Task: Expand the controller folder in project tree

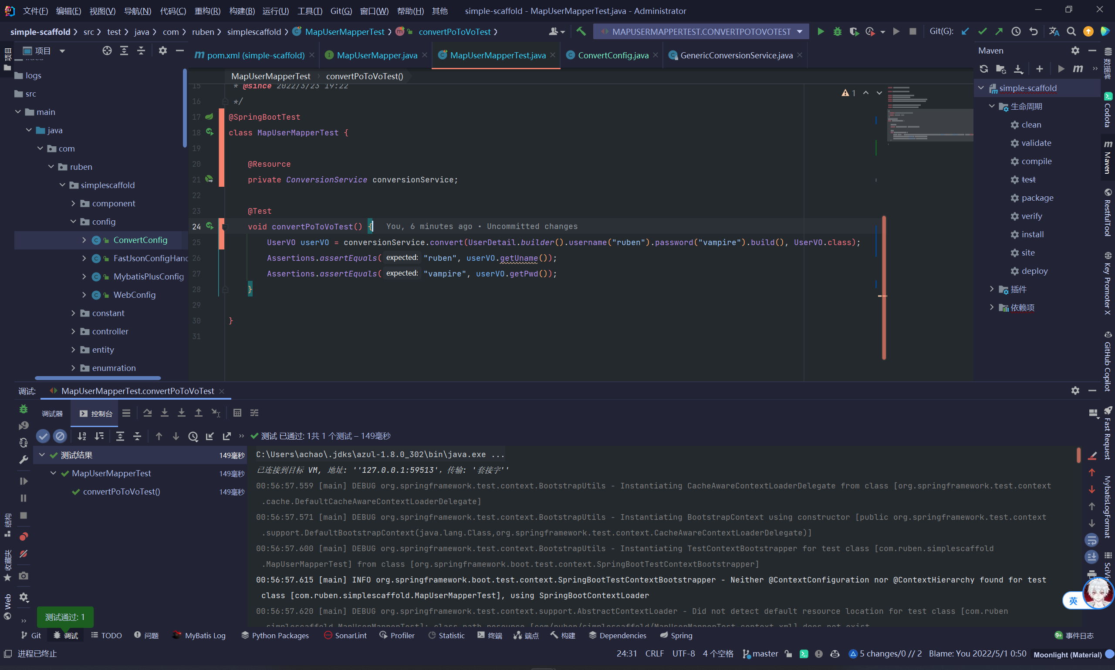Action: (x=73, y=331)
